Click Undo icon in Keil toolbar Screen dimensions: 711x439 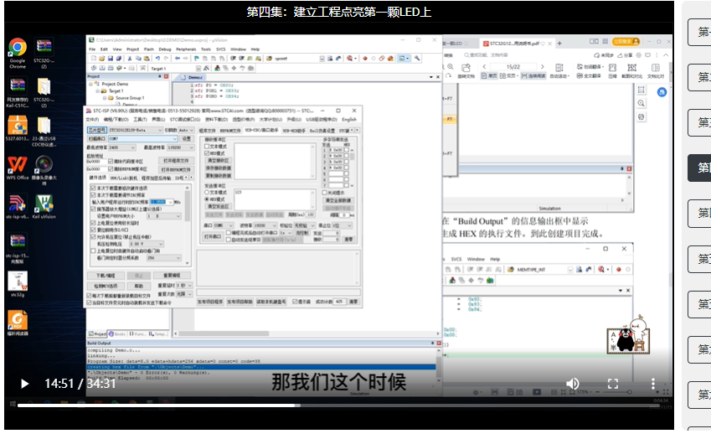(x=157, y=59)
